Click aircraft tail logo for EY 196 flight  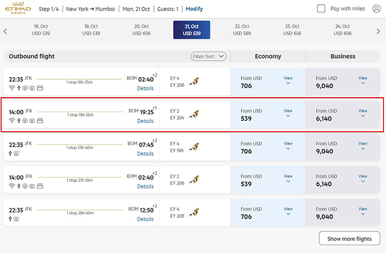[x=194, y=147]
